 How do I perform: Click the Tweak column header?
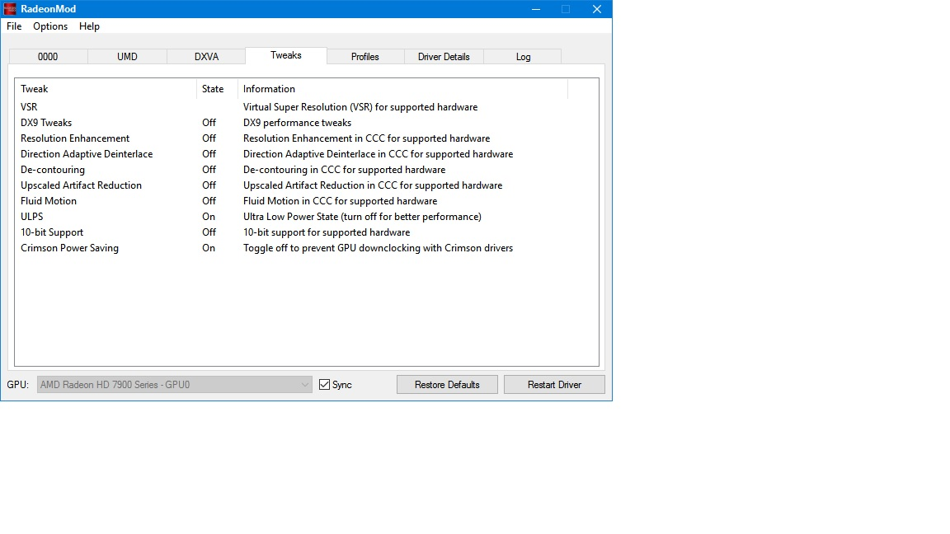pyautogui.click(x=106, y=88)
